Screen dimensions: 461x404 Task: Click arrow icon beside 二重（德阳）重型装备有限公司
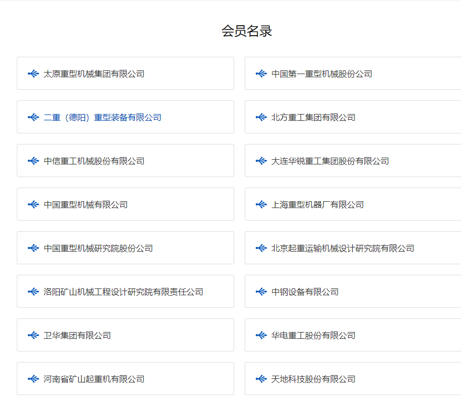coord(33,117)
